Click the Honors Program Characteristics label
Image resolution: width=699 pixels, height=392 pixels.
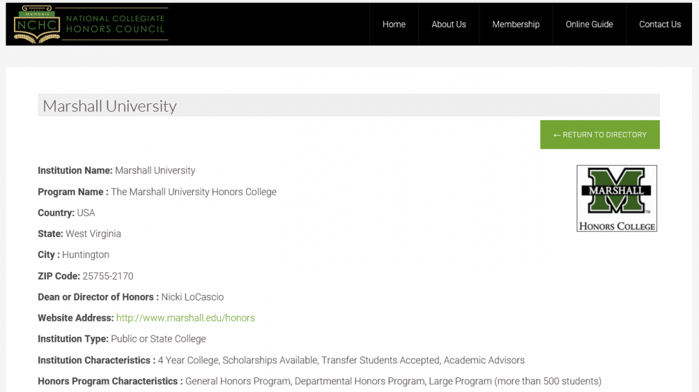(x=110, y=382)
